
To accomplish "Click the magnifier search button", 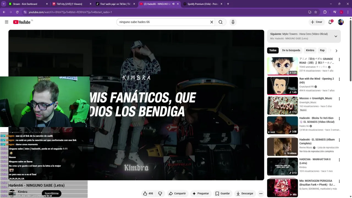I will click(221, 22).
